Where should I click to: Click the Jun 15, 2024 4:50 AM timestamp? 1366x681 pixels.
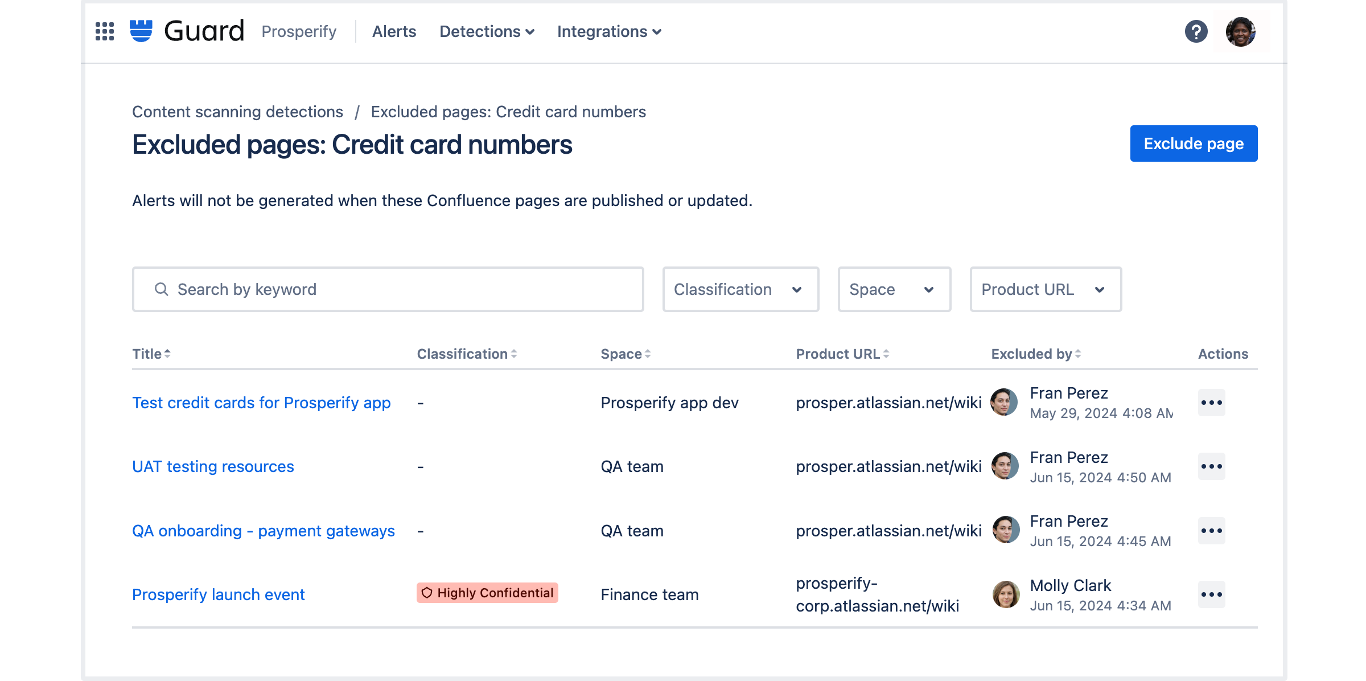pos(1100,478)
